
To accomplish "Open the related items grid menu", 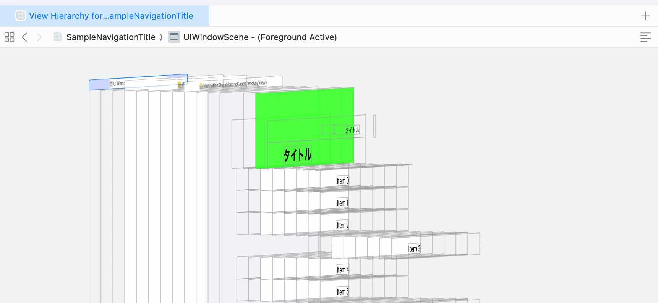I will pos(9,37).
